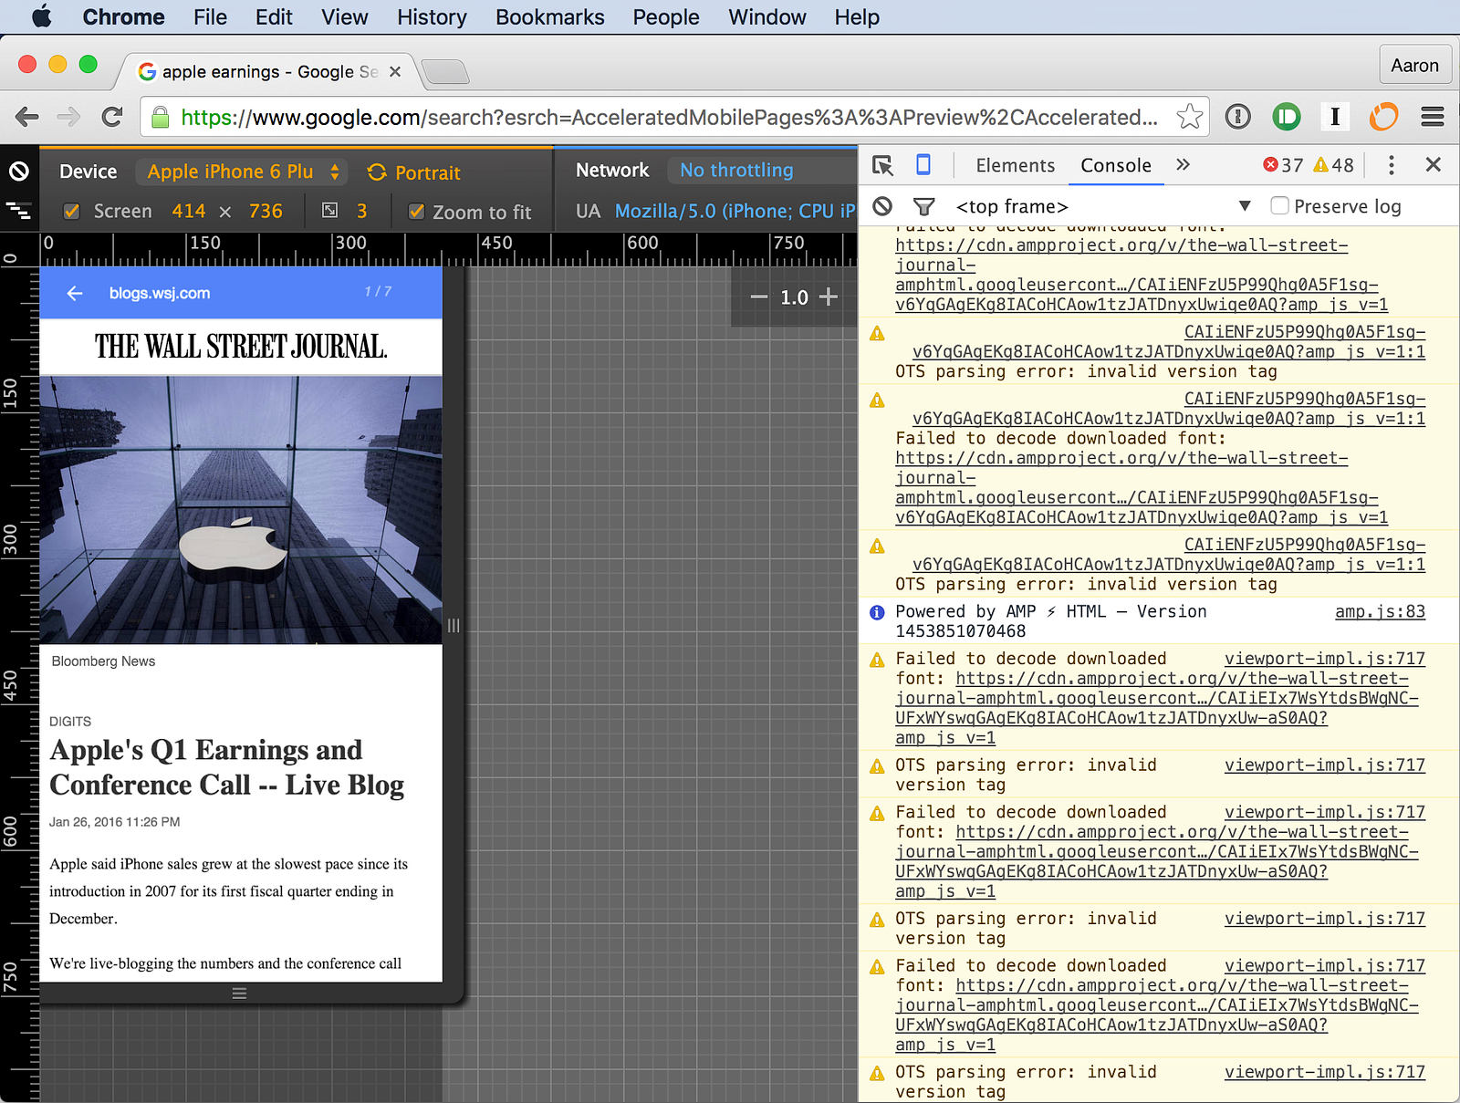Disable the Zoom to fit checkbox
Viewport: 1460px width, 1103px height.
pyautogui.click(x=417, y=212)
